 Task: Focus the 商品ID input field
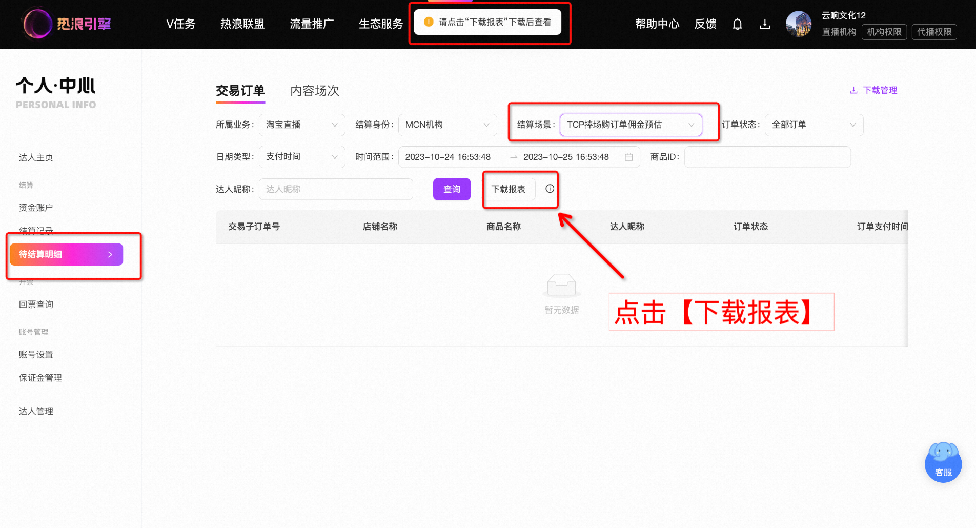[767, 157]
